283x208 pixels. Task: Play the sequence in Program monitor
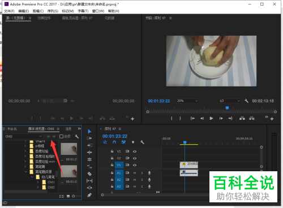(211, 118)
